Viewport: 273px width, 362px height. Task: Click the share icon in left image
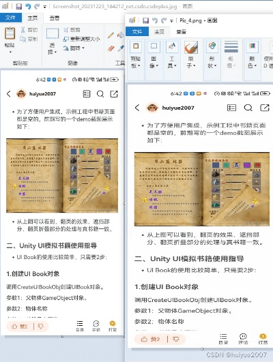[114, 93]
